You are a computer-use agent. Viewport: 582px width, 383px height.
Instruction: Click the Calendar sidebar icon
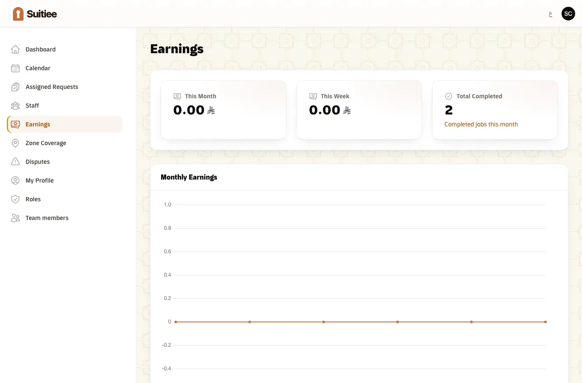pyautogui.click(x=15, y=68)
